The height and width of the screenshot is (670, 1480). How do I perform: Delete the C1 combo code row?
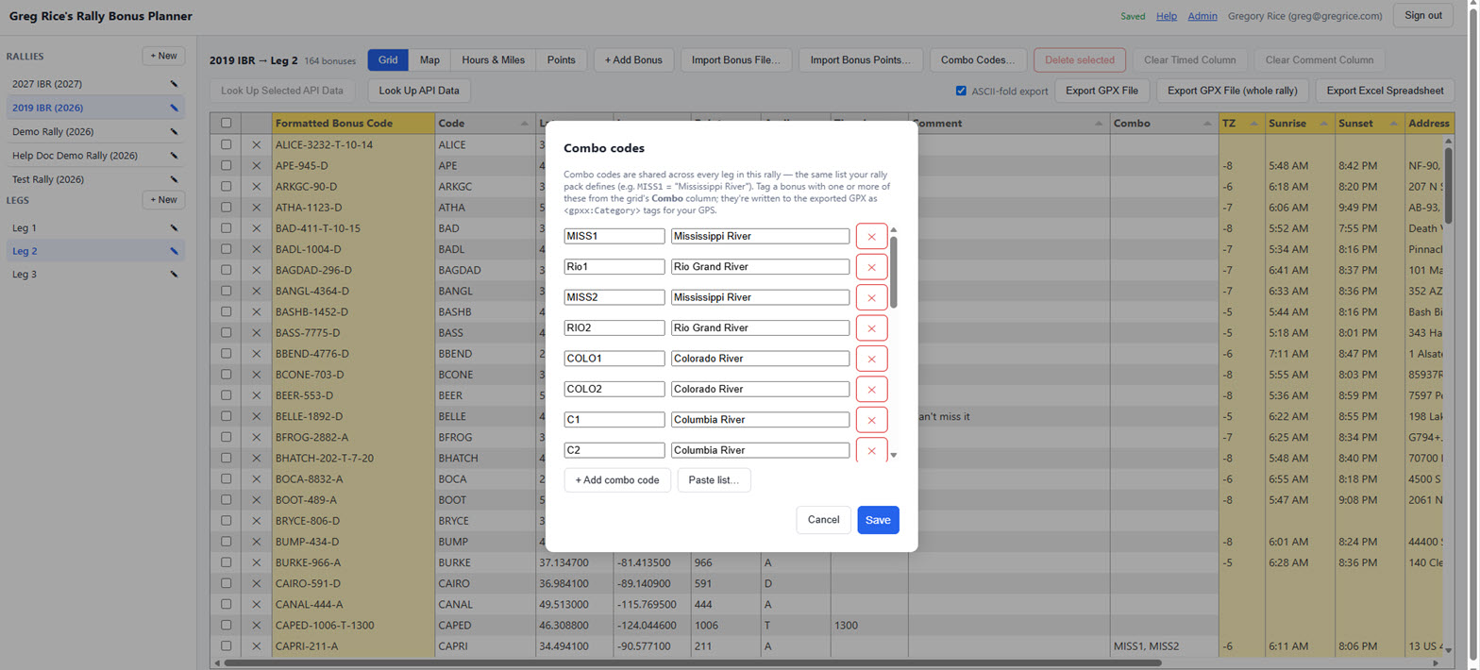click(871, 420)
